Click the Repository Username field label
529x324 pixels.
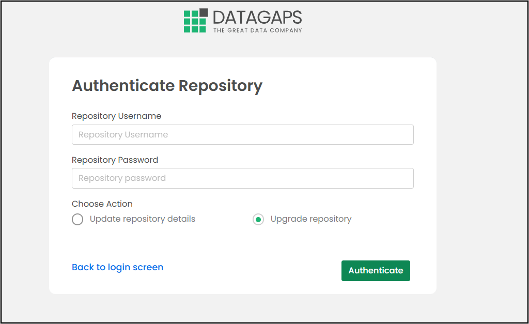click(116, 116)
